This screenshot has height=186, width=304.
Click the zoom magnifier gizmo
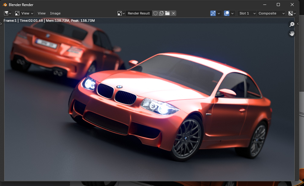point(292,24)
